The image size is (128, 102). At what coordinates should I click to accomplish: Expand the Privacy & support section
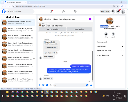tap(110, 55)
